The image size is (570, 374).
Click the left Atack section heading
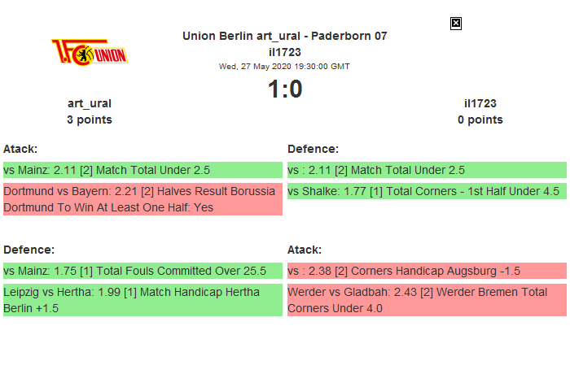point(21,149)
